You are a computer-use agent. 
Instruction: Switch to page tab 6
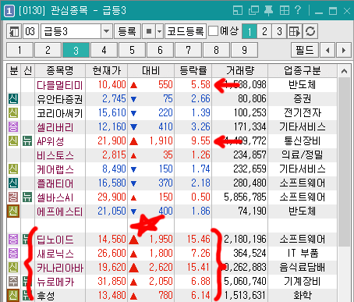coord(160,50)
